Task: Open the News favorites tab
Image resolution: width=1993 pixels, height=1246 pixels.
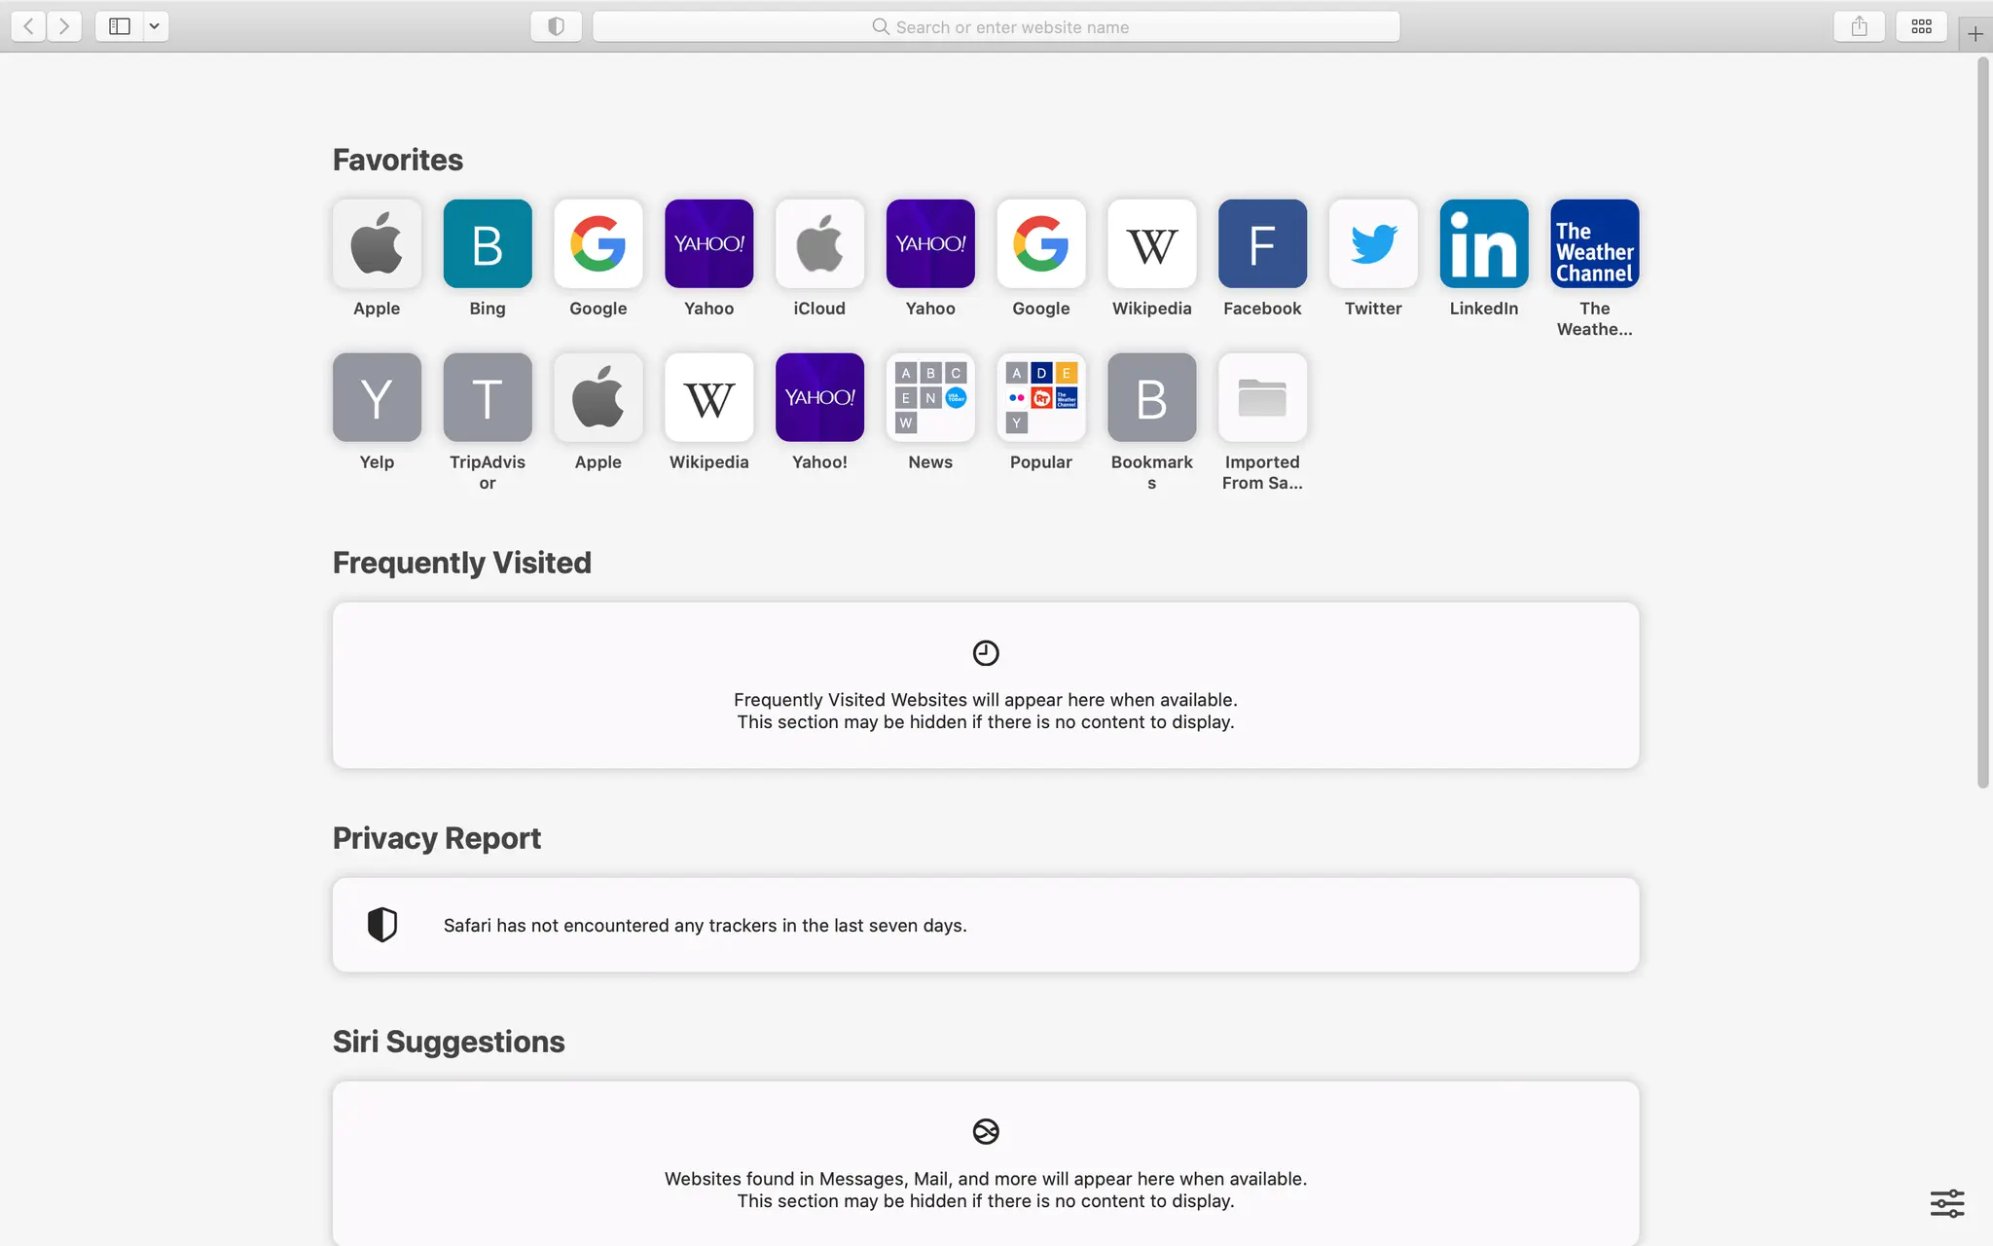Action: coord(929,396)
